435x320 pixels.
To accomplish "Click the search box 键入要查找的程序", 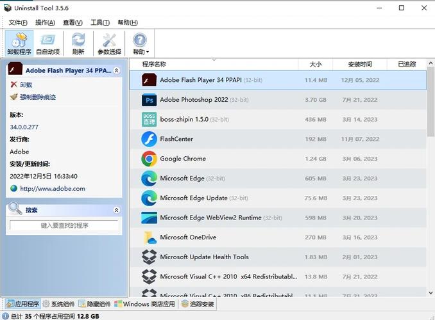I will 64,225.
